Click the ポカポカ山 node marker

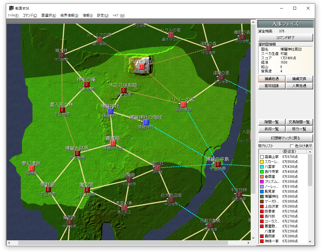(x=141, y=67)
